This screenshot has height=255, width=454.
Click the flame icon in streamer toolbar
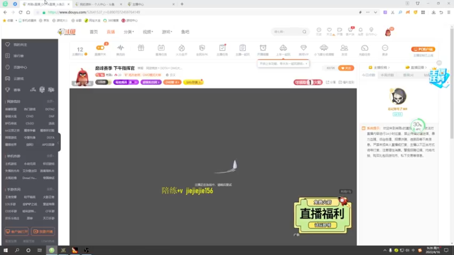tap(182, 48)
